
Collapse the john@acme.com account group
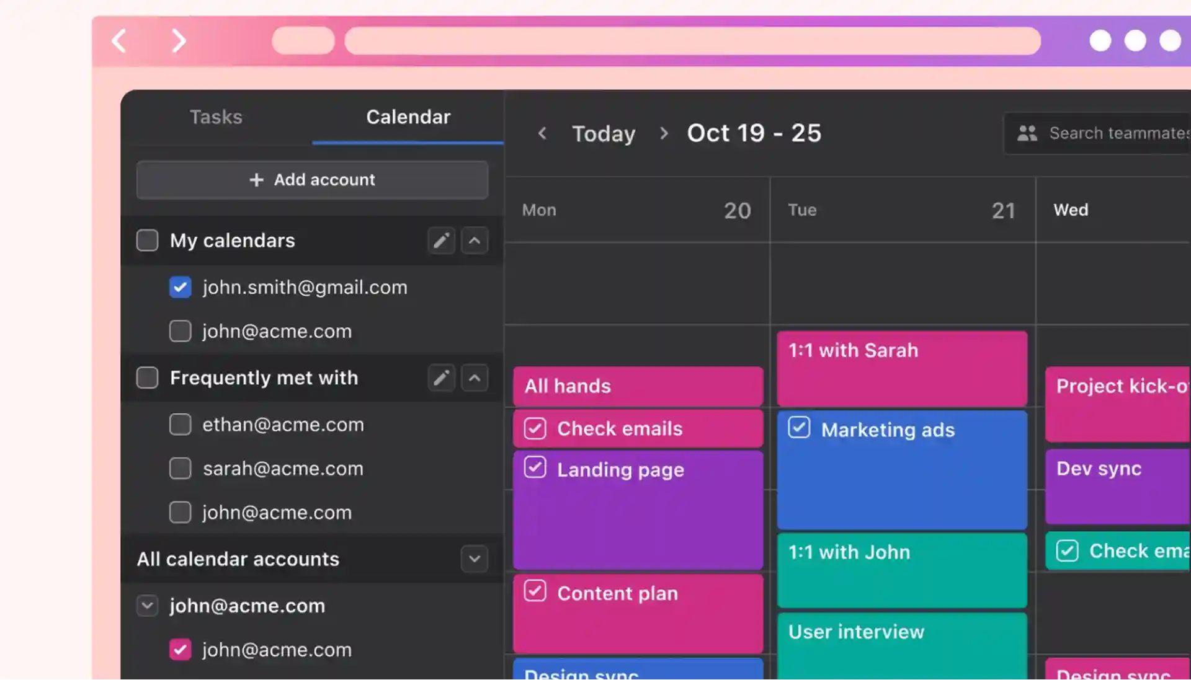(147, 606)
